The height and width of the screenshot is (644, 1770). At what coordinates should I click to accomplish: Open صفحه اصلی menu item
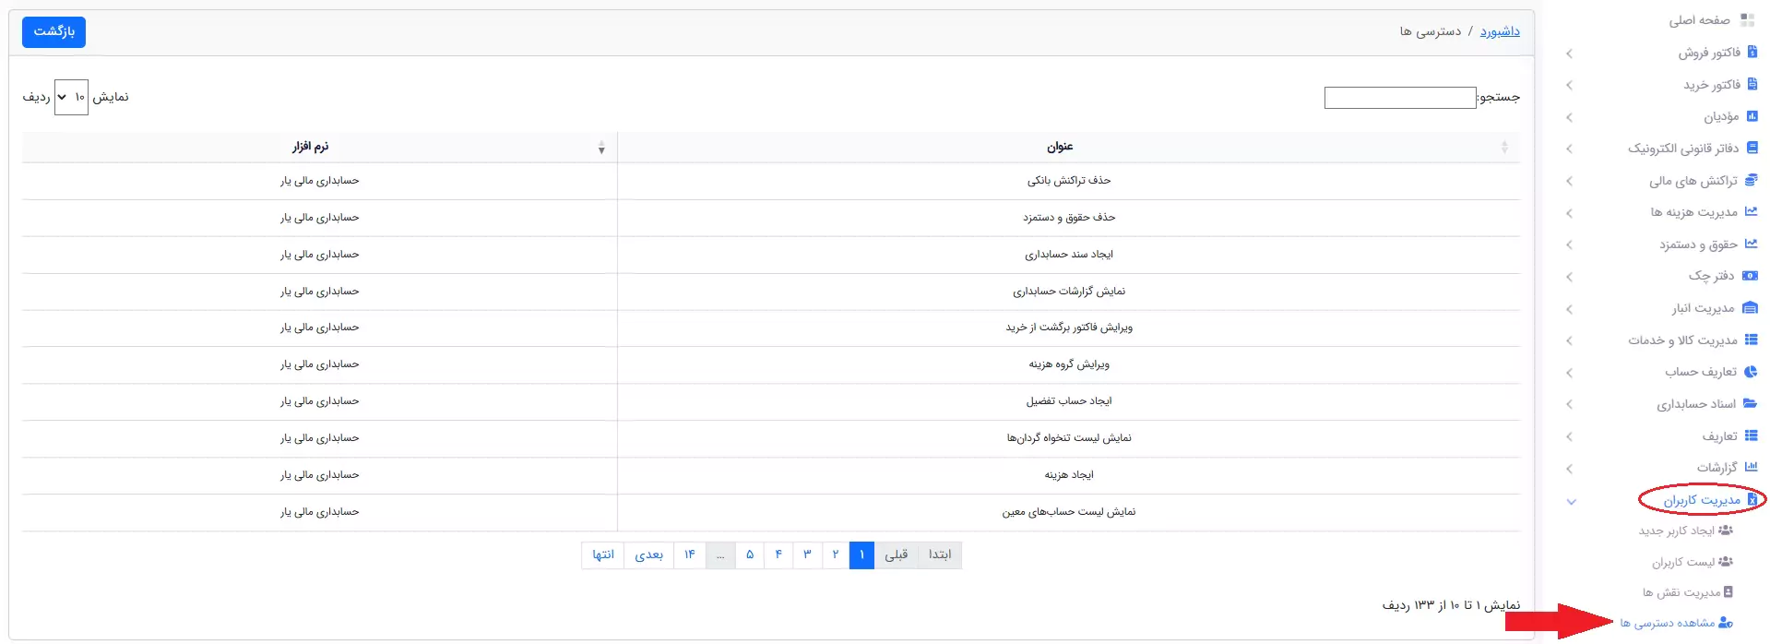1699,20
